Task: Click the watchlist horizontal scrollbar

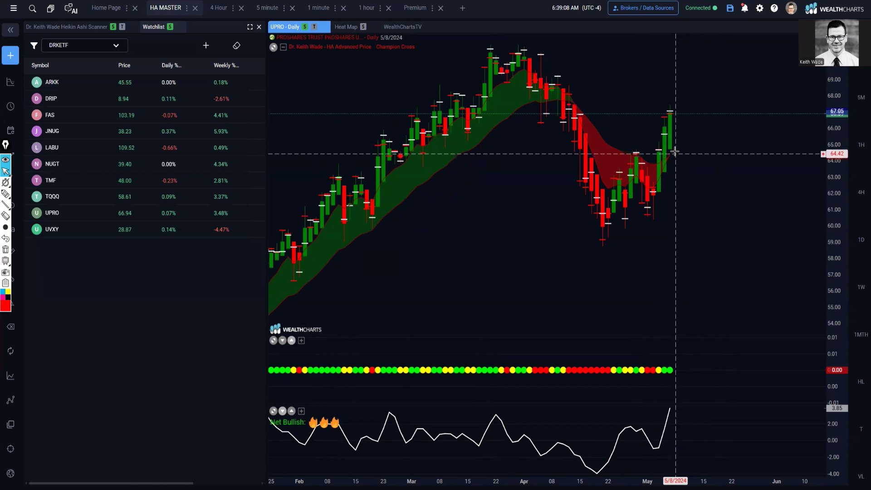Action: tap(111, 483)
